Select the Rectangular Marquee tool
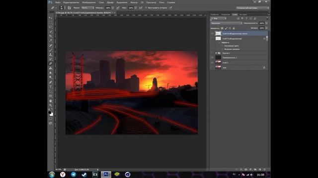 (51, 22)
